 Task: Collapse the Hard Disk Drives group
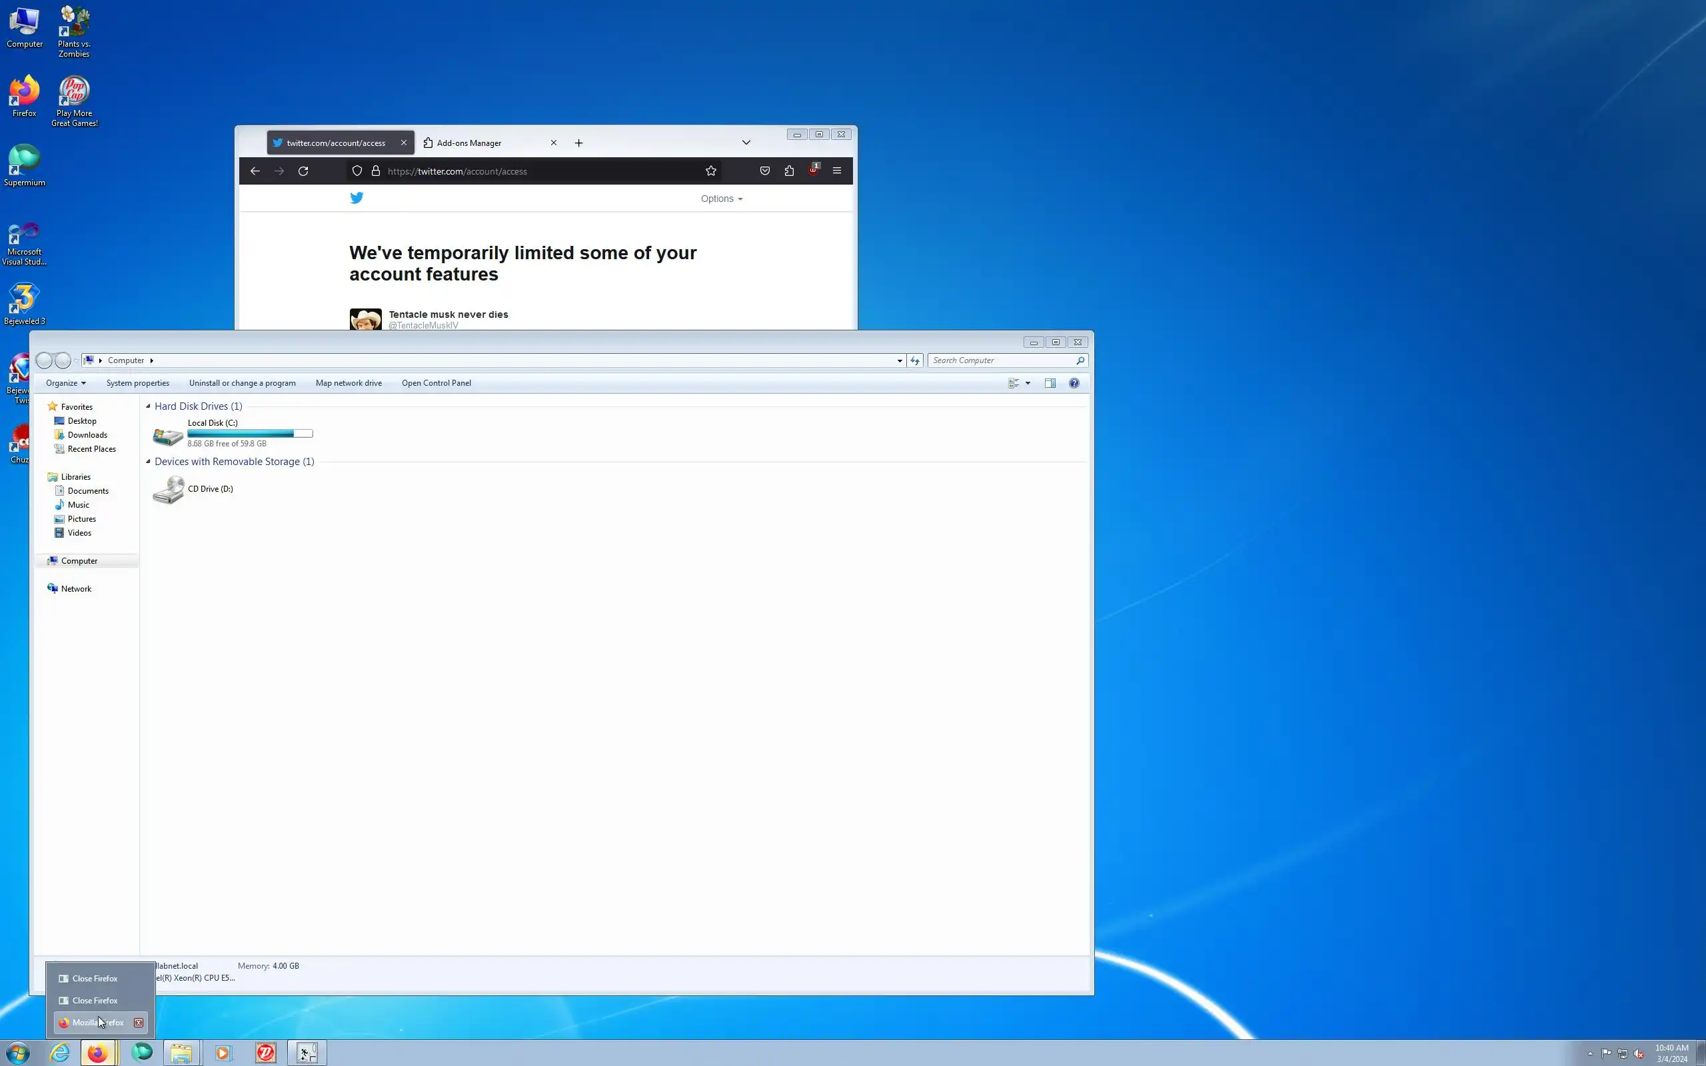point(148,407)
